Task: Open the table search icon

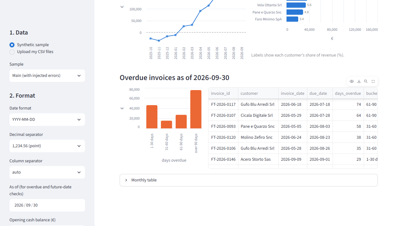Action: pos(366,81)
